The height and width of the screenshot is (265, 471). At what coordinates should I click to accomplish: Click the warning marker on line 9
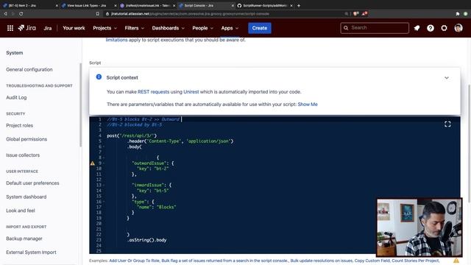pyautogui.click(x=93, y=163)
